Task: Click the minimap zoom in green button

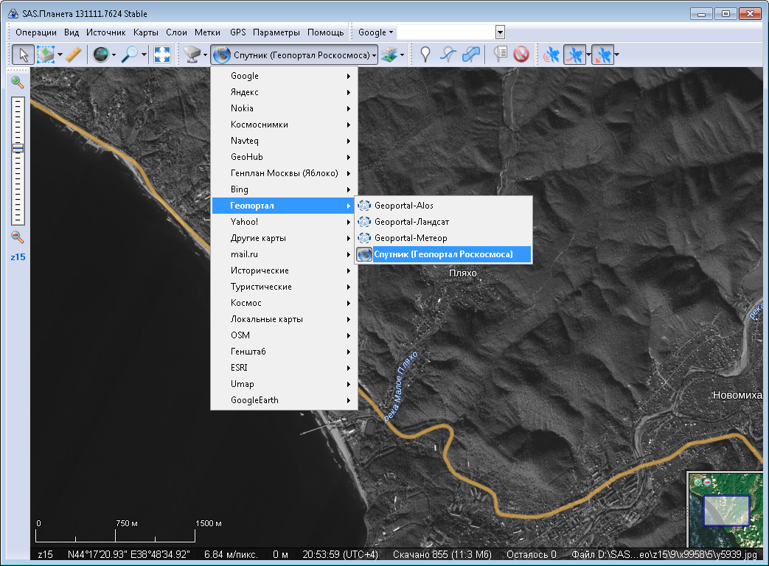Action: pos(698,482)
